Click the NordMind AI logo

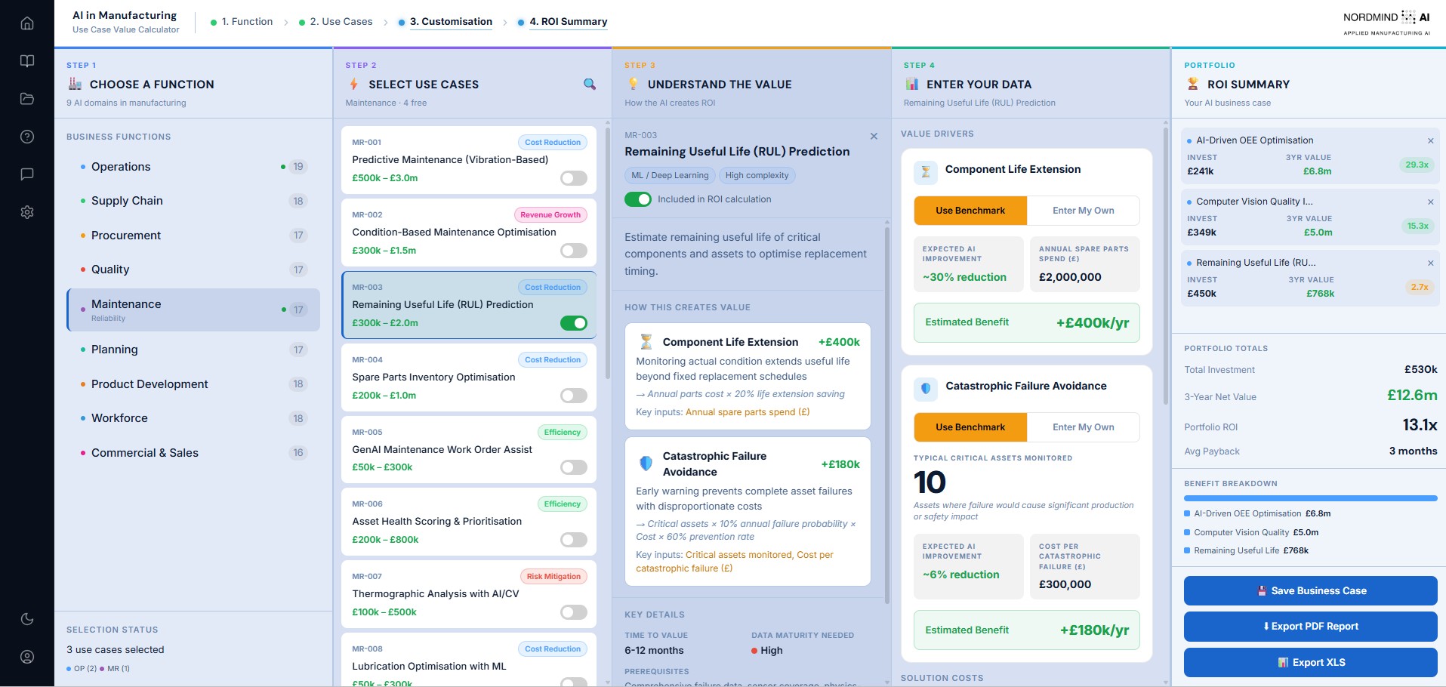point(1386,23)
